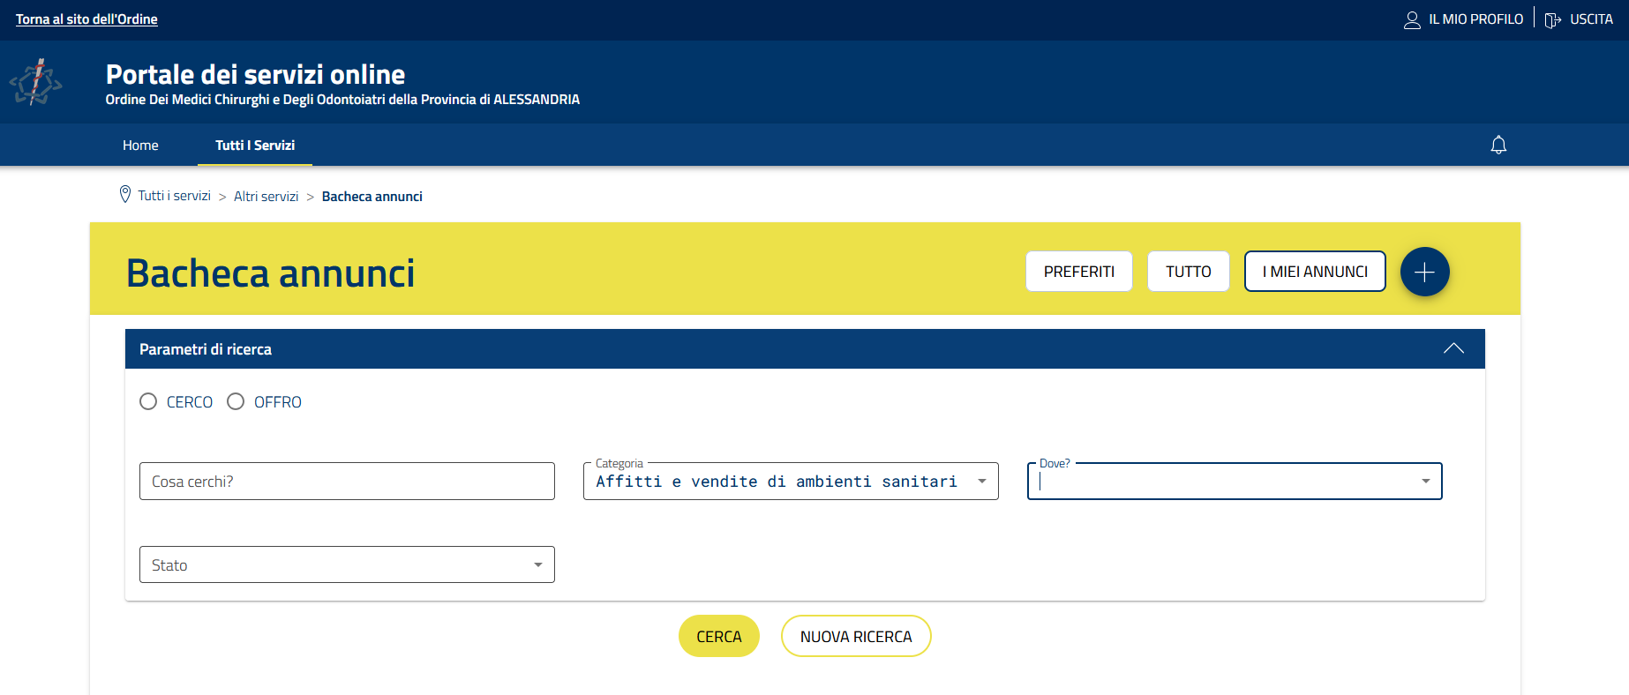Click the notification bell icon
This screenshot has width=1629, height=695.
1498,145
